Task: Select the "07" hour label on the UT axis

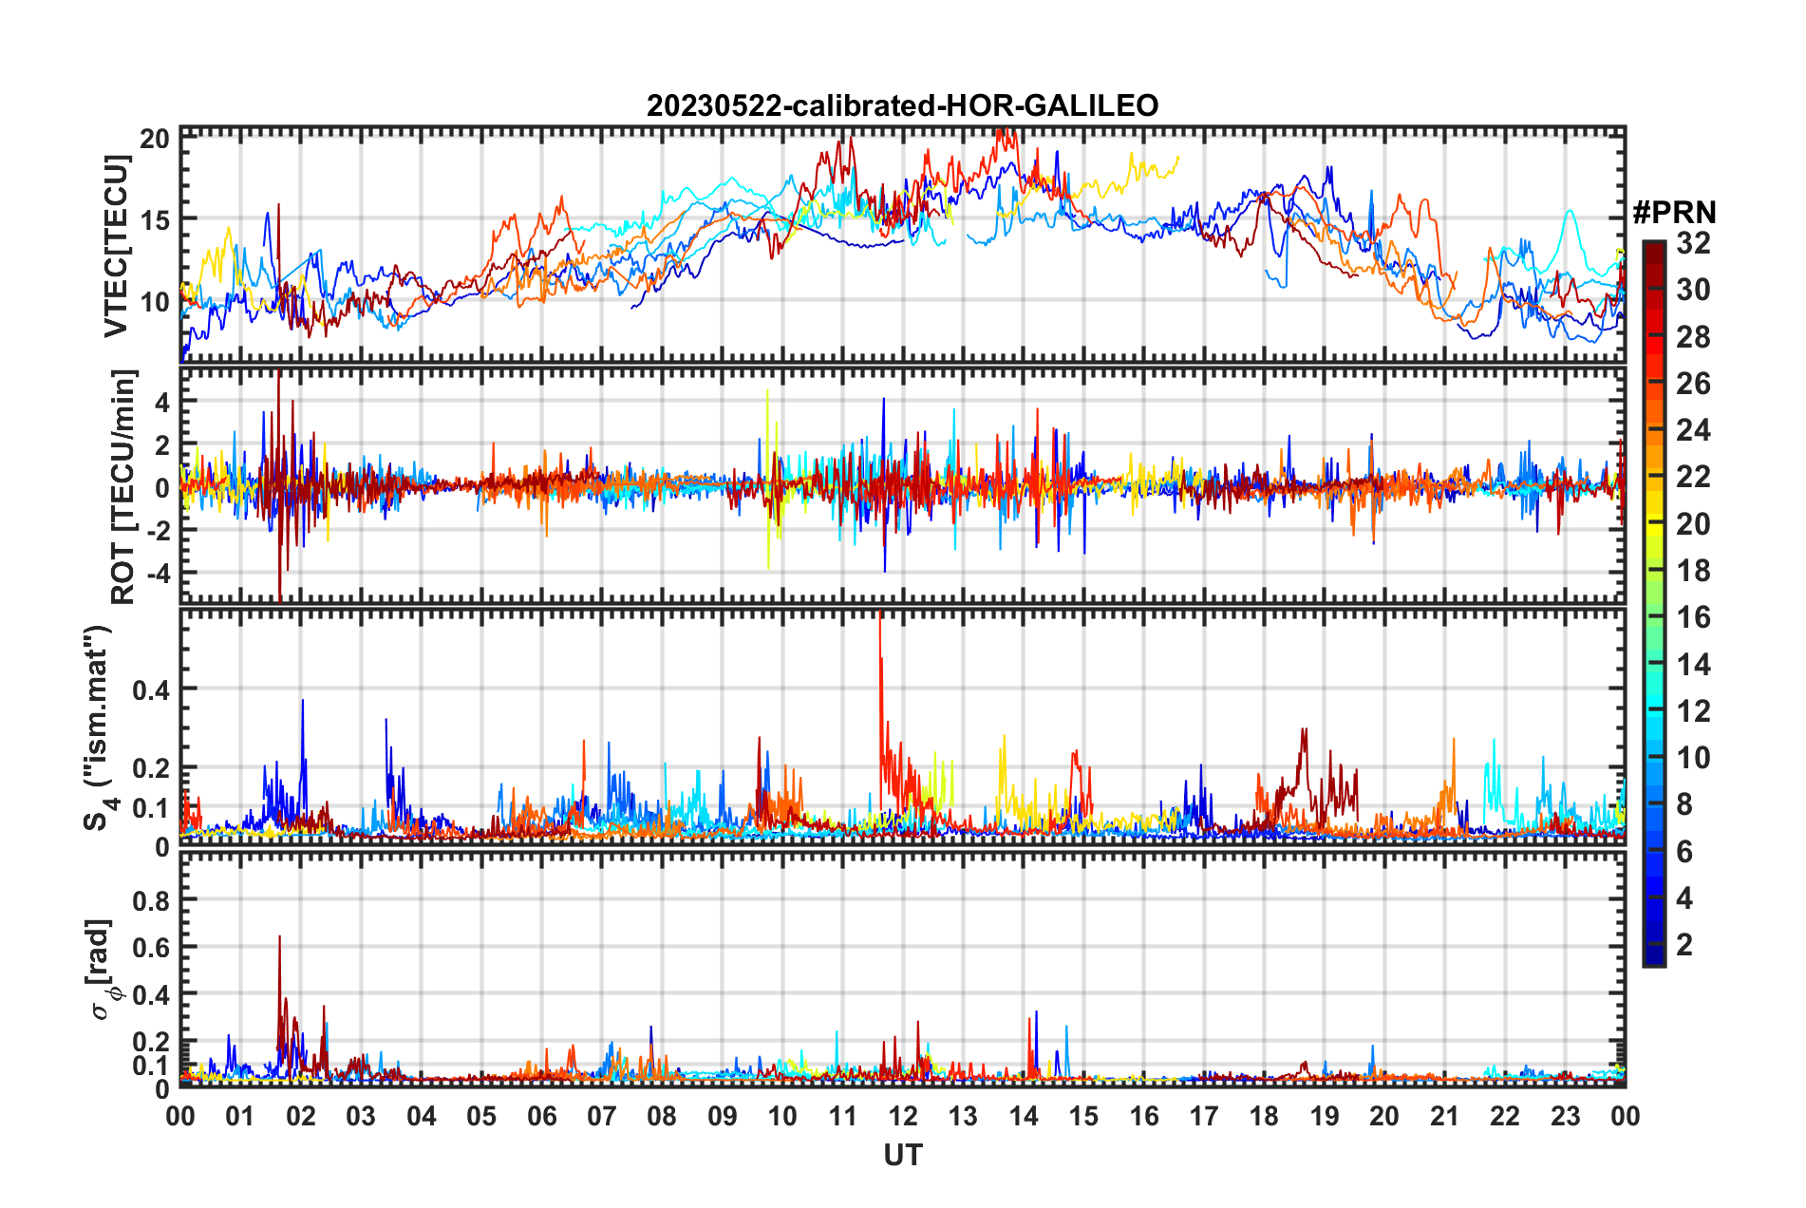Action: click(602, 1116)
